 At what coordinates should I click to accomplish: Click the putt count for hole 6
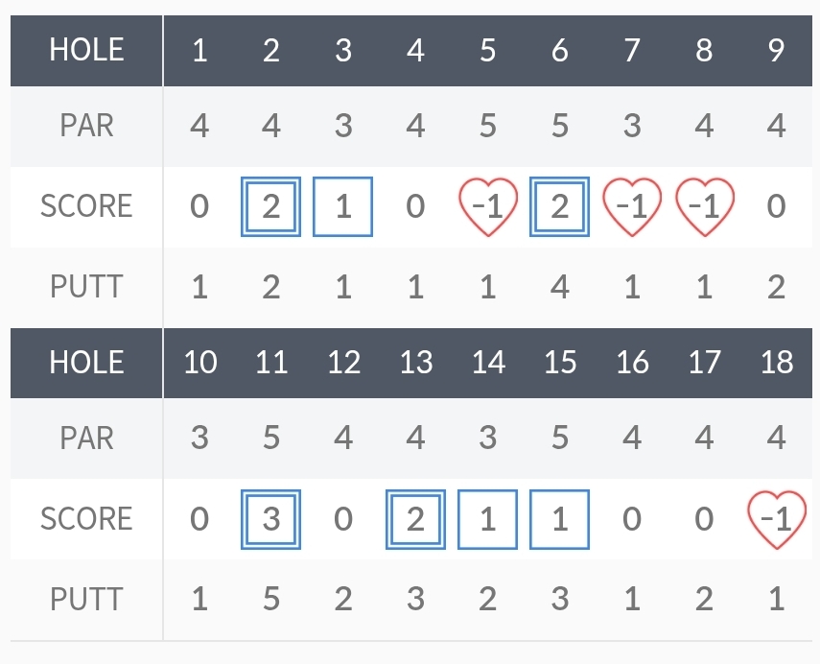(560, 287)
